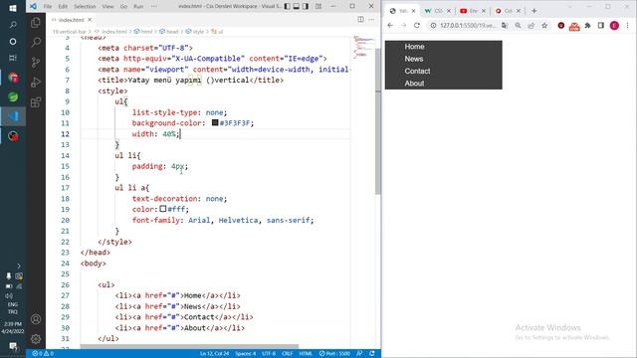
Task: Expand the index.html breadcrumb segment
Action: (111, 31)
